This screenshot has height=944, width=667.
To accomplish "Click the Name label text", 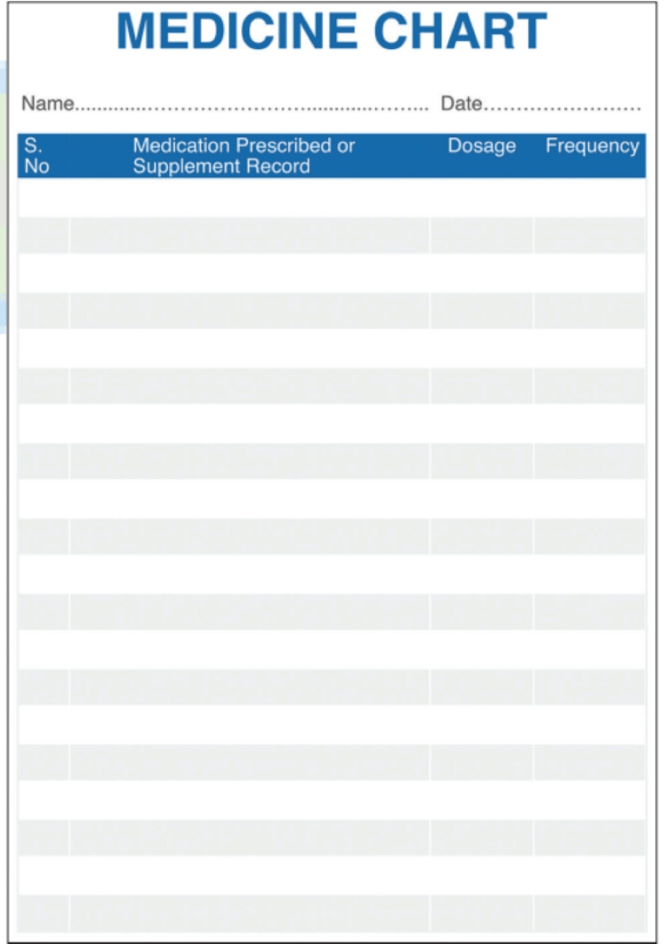I will pyautogui.click(x=47, y=103).
